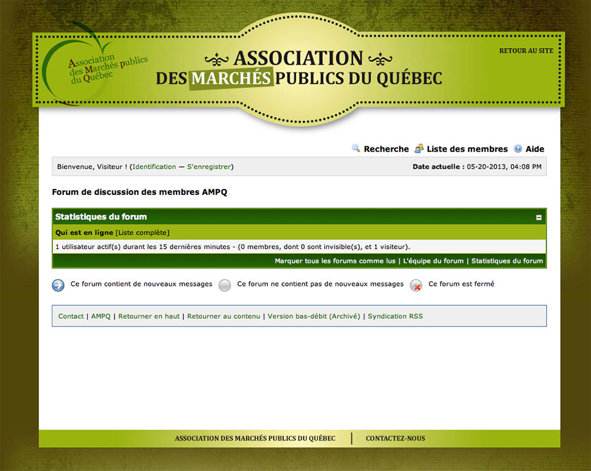Go back via Retour au site
Viewport: 591px width, 471px height.
(x=526, y=51)
